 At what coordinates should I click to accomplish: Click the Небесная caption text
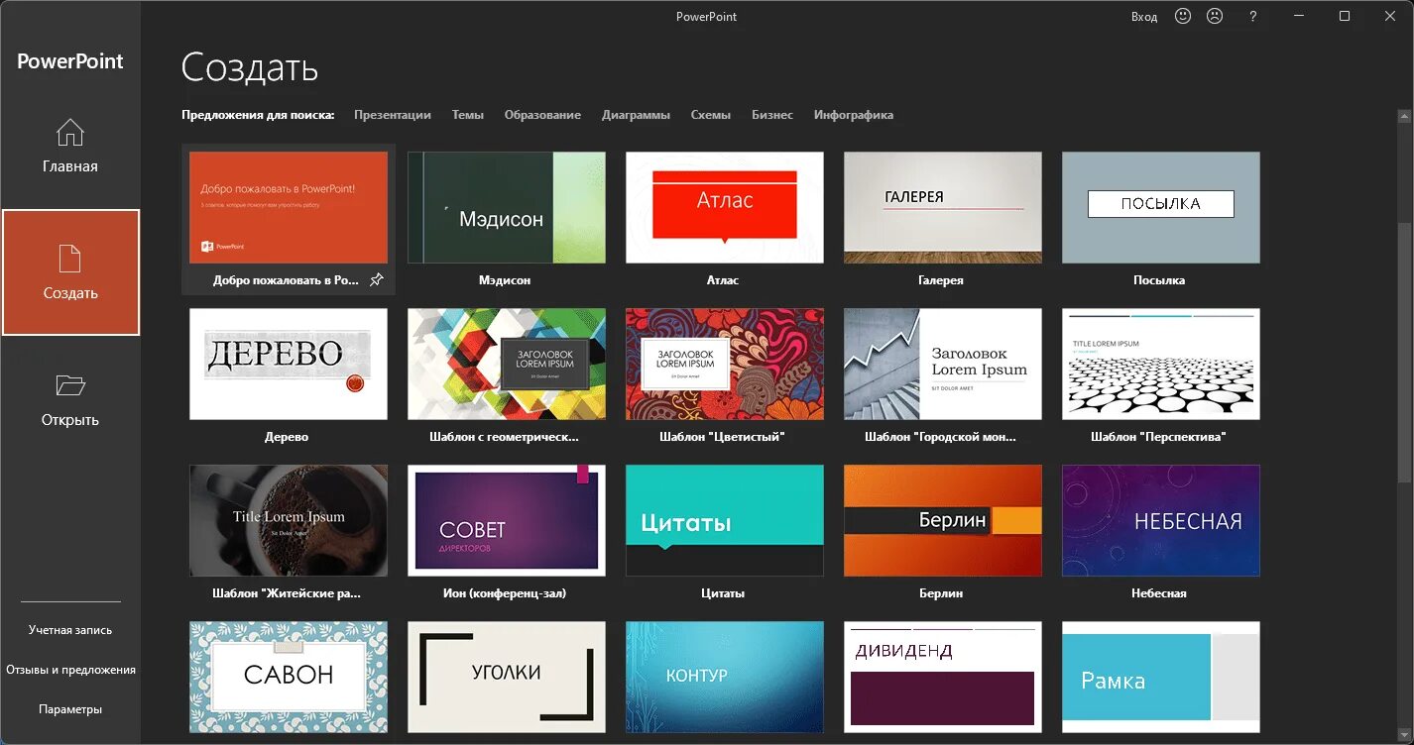tap(1159, 593)
